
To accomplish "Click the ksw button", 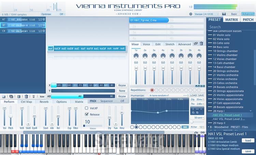I will [x=42, y=97].
